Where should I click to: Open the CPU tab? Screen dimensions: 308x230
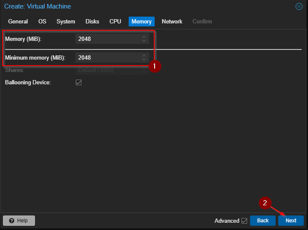(x=115, y=22)
